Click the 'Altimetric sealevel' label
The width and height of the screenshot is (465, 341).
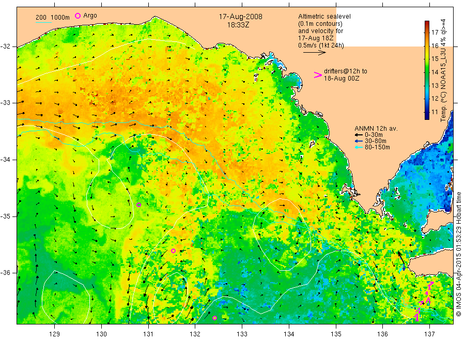click(x=324, y=17)
